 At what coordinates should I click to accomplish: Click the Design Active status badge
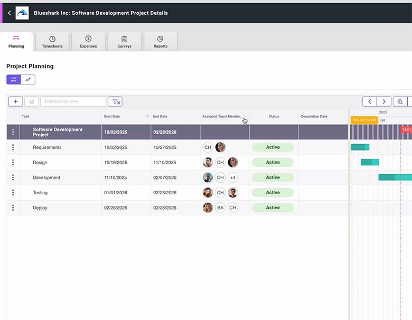273,162
